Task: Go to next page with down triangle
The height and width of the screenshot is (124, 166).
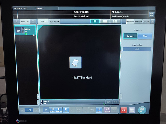Action: click(36, 110)
